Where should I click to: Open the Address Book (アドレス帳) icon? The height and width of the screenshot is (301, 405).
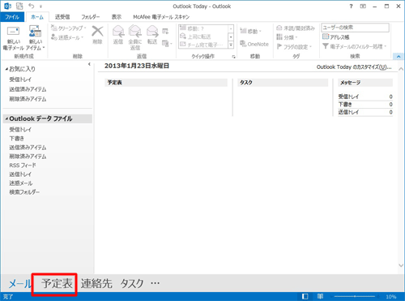click(326, 37)
